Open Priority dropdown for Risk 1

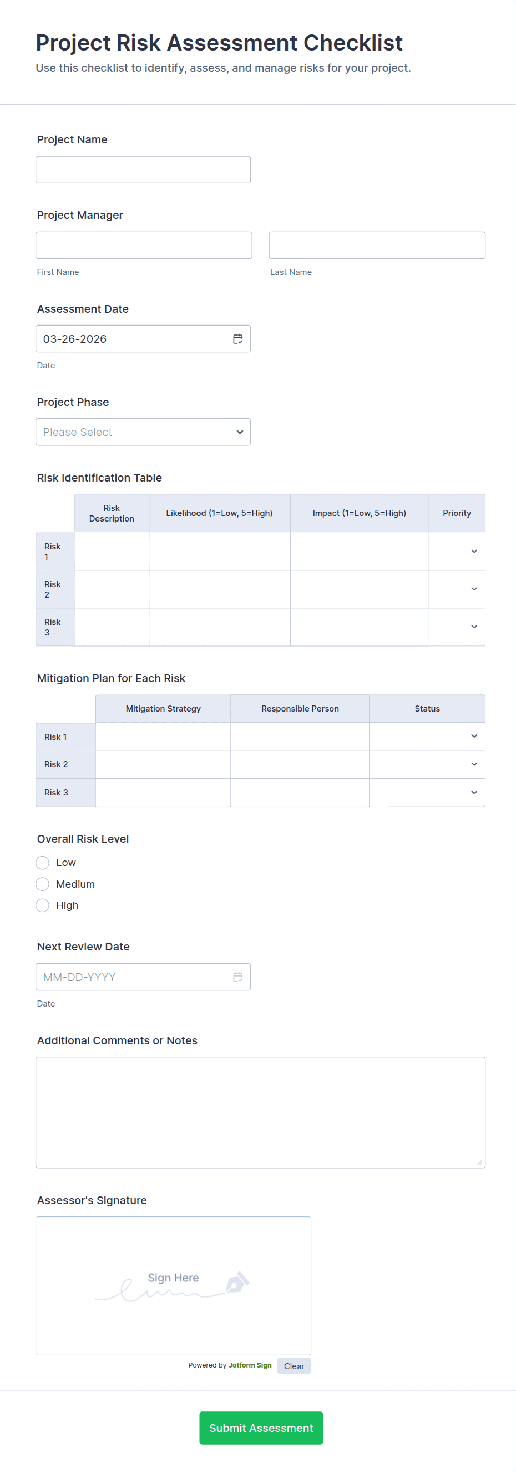pyautogui.click(x=457, y=552)
